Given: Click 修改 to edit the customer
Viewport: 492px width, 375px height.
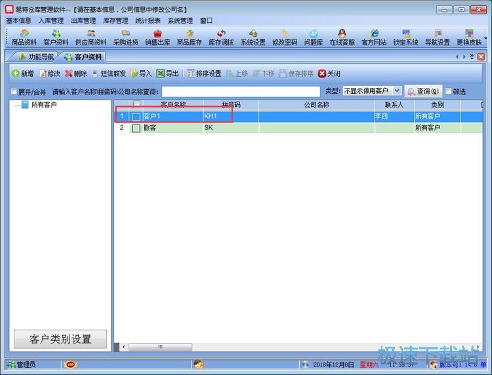Looking at the screenshot, I should [50, 73].
